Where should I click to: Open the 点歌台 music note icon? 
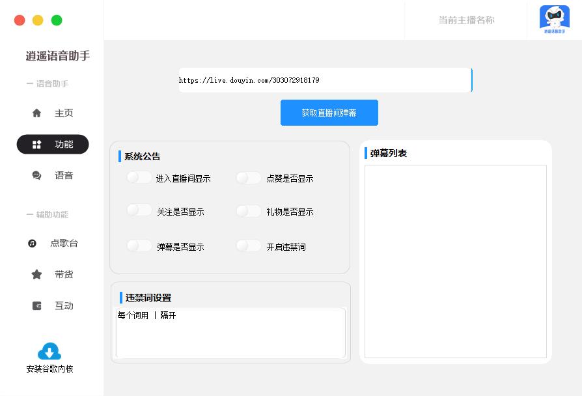coord(33,244)
